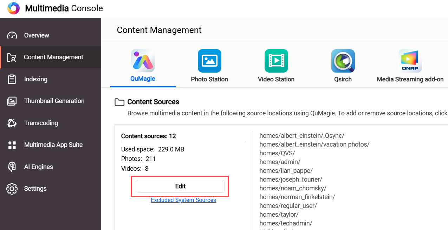Open the Qsirch app tab icon
This screenshot has height=230, width=448.
click(x=343, y=61)
